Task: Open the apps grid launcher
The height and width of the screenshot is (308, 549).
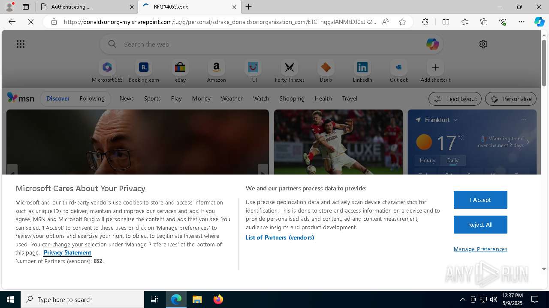Action: coord(21,44)
